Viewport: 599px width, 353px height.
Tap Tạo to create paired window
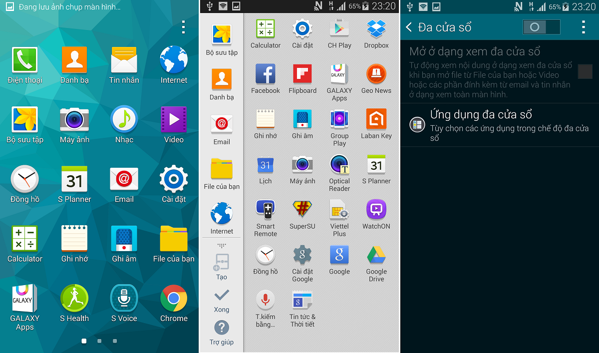pyautogui.click(x=222, y=267)
